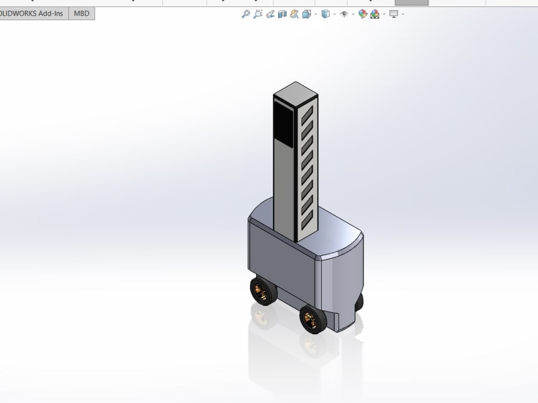Image resolution: width=538 pixels, height=403 pixels.
Task: Select the Zoom to Fit tool
Action: (245, 13)
